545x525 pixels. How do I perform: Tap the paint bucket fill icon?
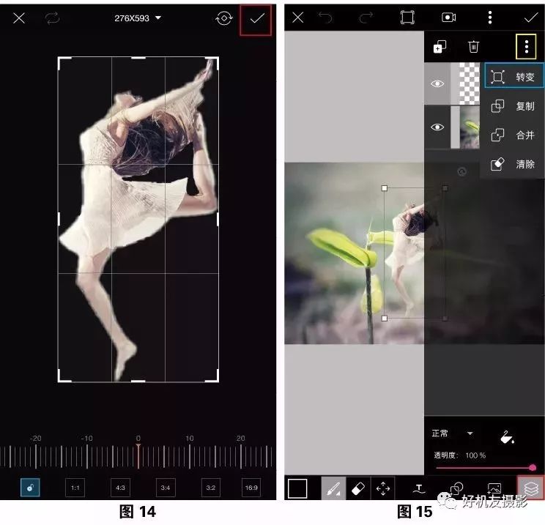pyautogui.click(x=507, y=437)
